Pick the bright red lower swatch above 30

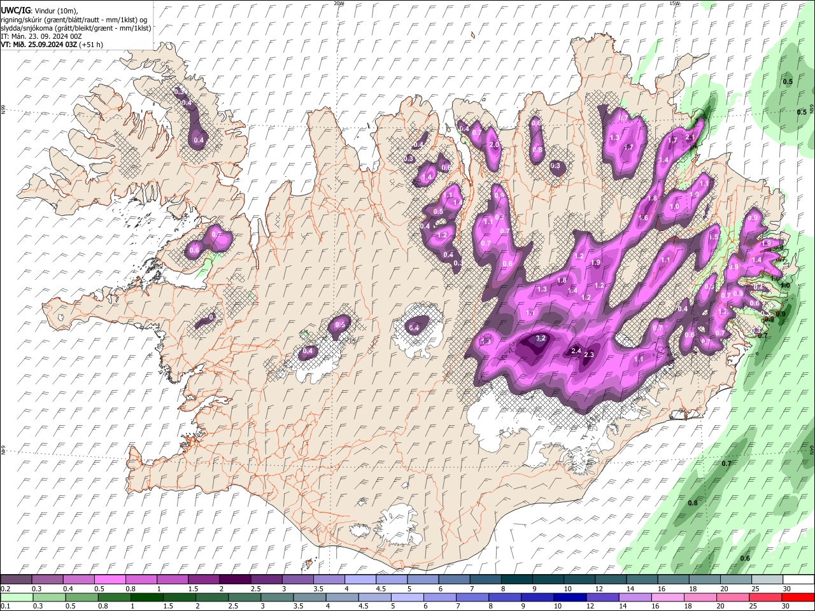(x=798, y=598)
